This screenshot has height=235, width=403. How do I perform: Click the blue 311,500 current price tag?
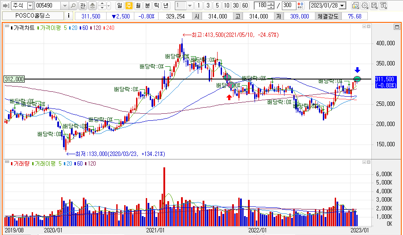point(386,82)
